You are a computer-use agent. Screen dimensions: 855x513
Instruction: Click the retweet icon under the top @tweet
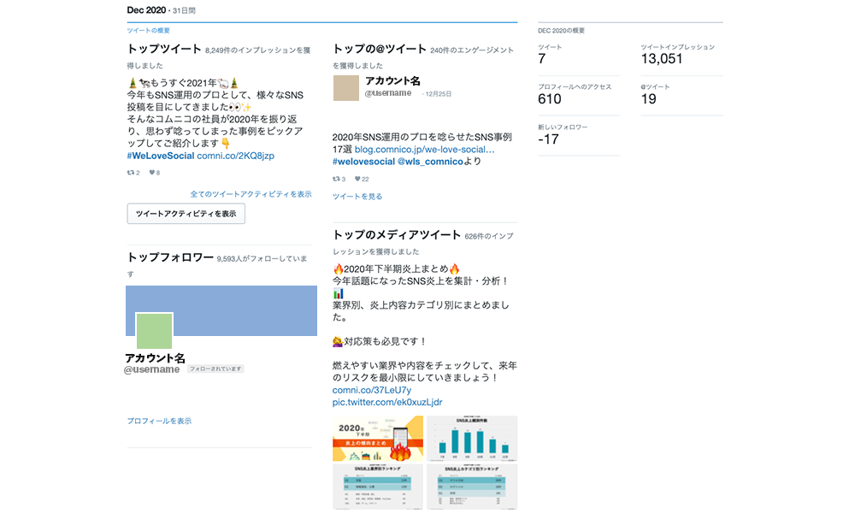click(336, 179)
